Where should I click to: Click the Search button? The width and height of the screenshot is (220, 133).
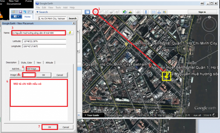tap(72, 18)
